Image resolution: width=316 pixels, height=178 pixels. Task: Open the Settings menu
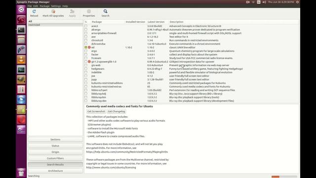coord(56,6)
